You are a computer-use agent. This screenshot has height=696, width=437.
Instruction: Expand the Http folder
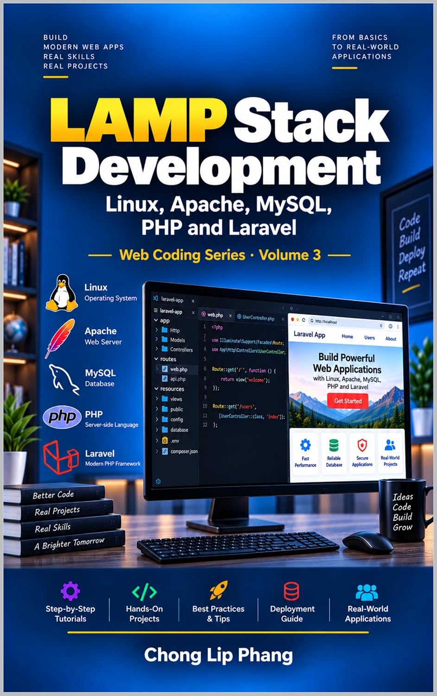tap(157, 329)
